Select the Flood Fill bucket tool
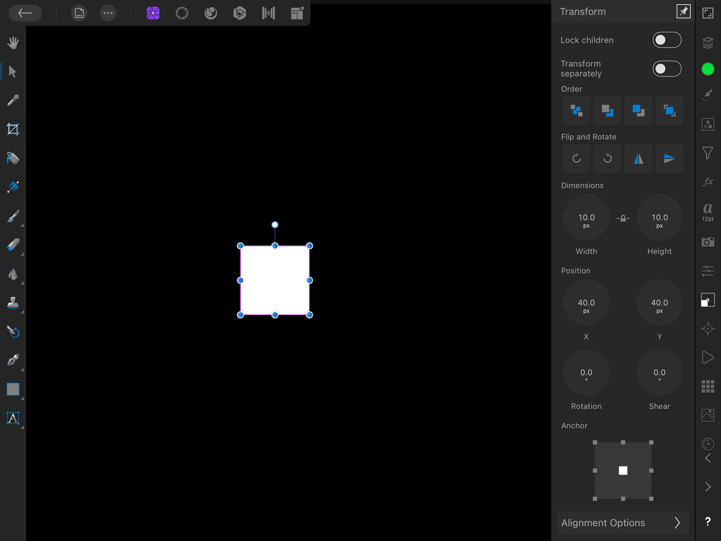 [x=13, y=158]
